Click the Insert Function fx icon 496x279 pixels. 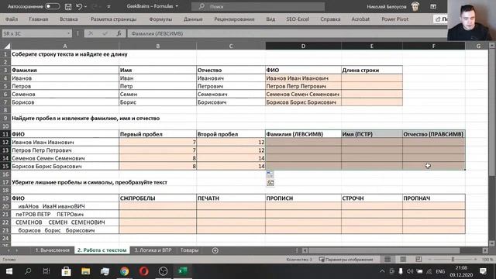pos(119,33)
